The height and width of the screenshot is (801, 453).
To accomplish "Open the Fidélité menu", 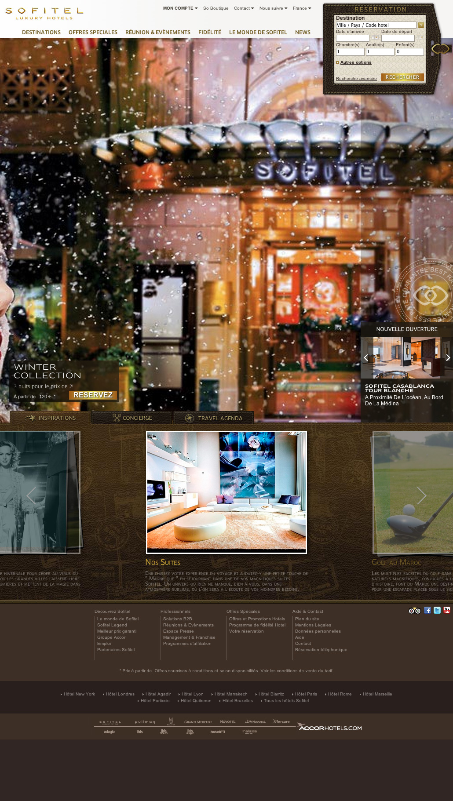I will [210, 33].
